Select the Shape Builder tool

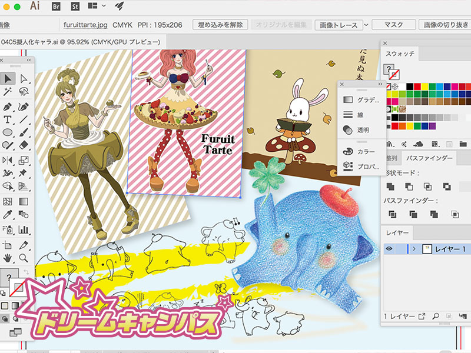coord(8,186)
